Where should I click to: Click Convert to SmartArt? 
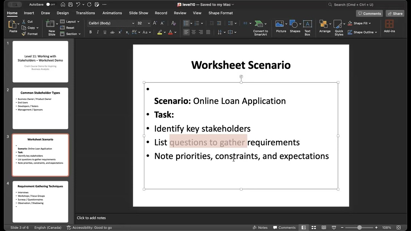[x=260, y=28]
